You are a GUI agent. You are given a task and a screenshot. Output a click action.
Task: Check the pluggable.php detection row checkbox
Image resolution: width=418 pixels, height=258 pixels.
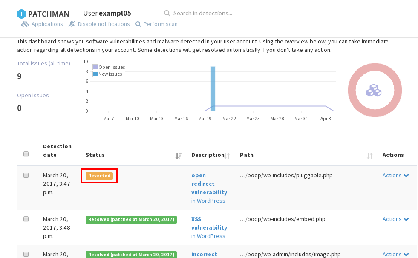[x=26, y=175]
